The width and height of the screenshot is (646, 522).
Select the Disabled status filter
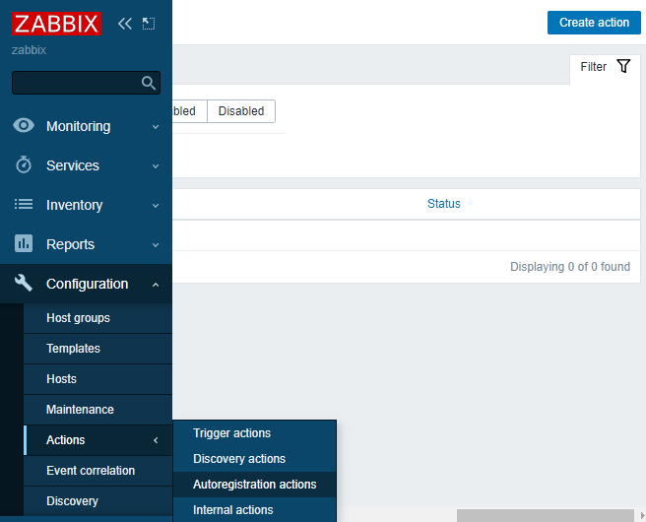(x=241, y=111)
